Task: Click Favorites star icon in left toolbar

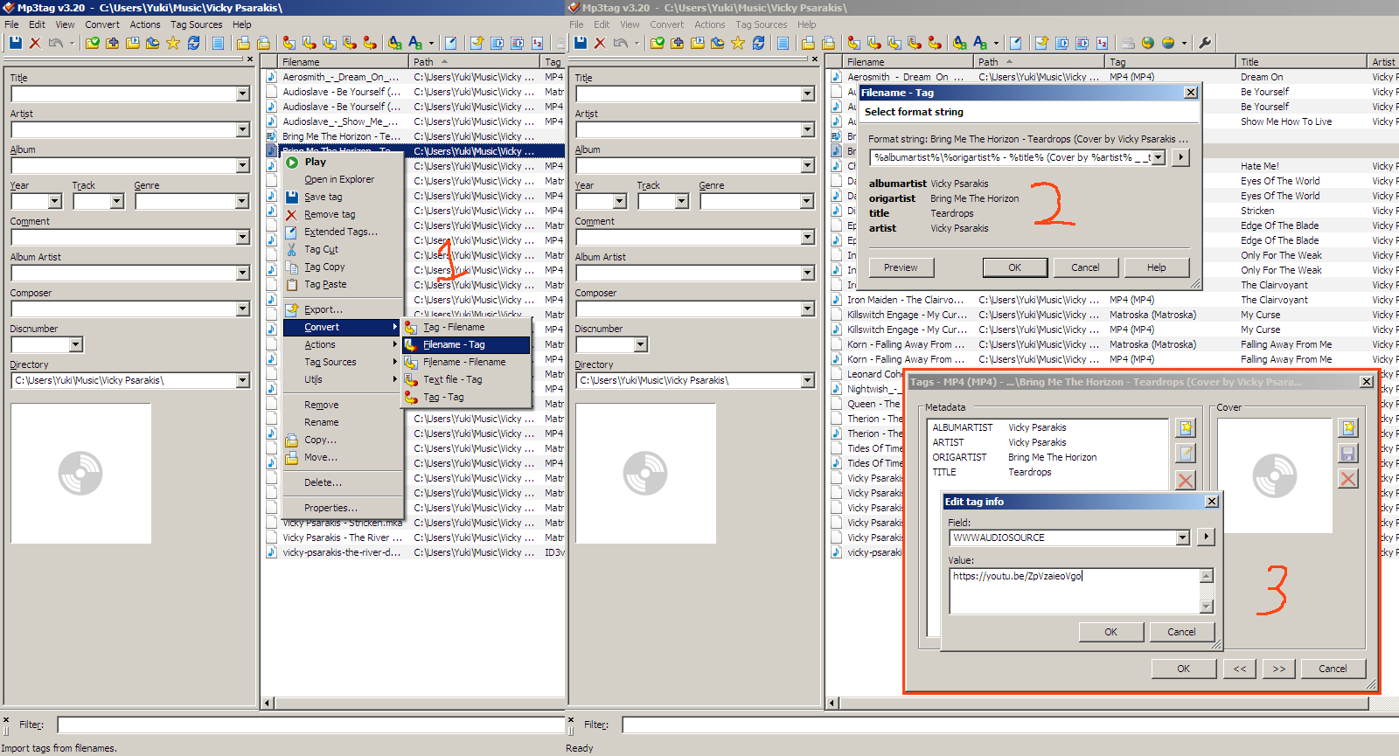Action: click(x=173, y=43)
